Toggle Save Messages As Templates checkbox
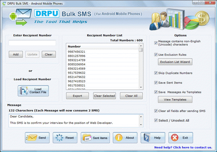Image resolution: width=217 pixels, height=152 pixels. (x=156, y=92)
